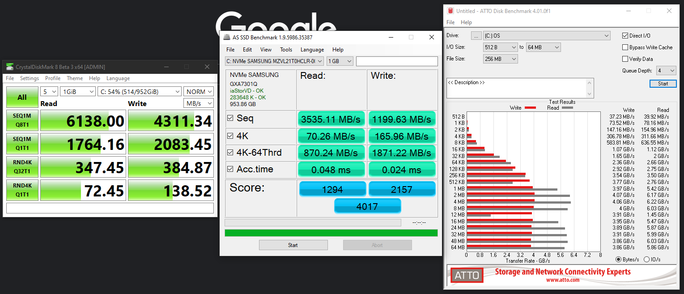
Task: Click the green All test button
Action: pyautogui.click(x=22, y=97)
